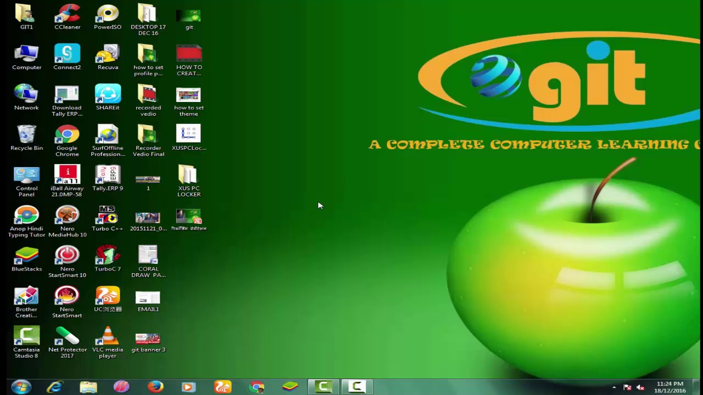703x395 pixels.
Task: Select the GIT1 folder icon
Action: [26, 17]
